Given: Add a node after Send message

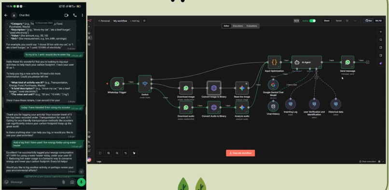Looking at the screenshot, I should click(x=367, y=62).
